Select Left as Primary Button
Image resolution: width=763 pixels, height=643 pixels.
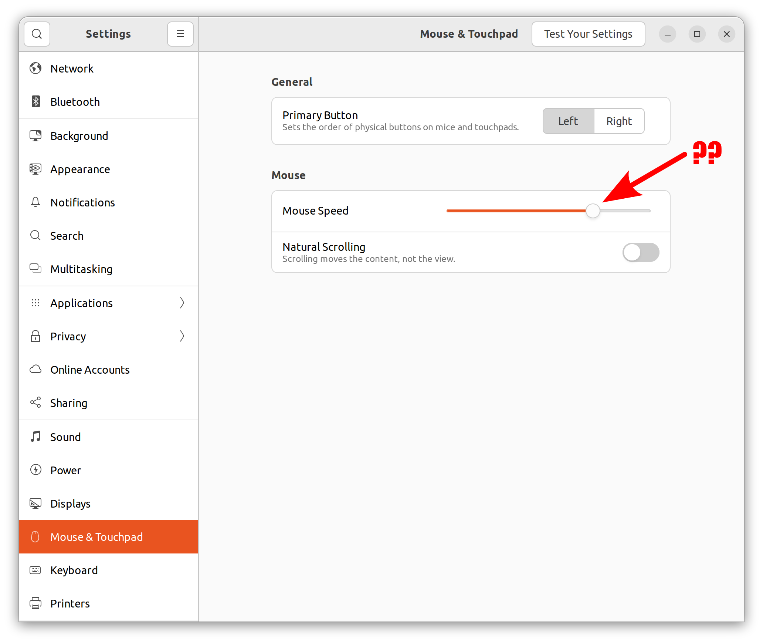pyautogui.click(x=567, y=121)
